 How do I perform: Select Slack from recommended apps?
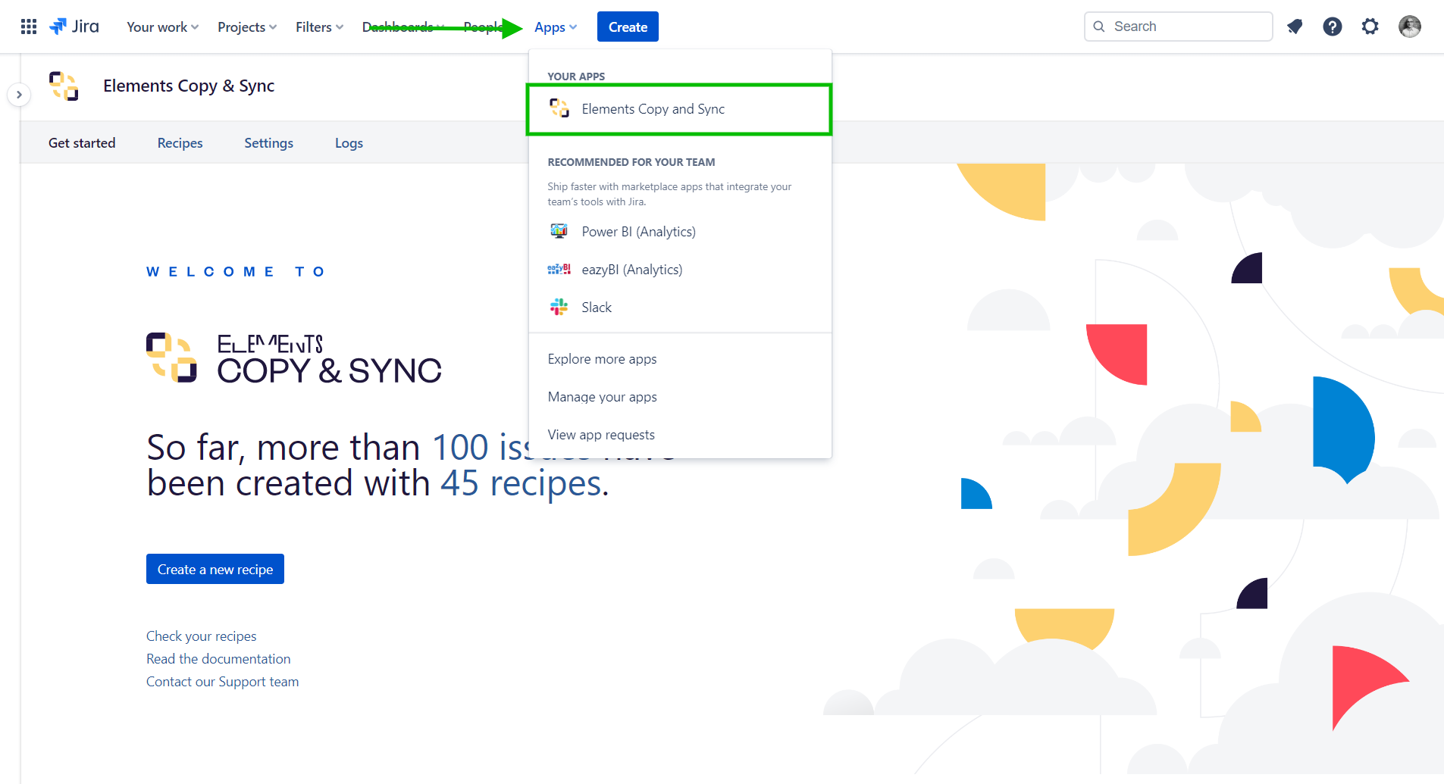(597, 307)
